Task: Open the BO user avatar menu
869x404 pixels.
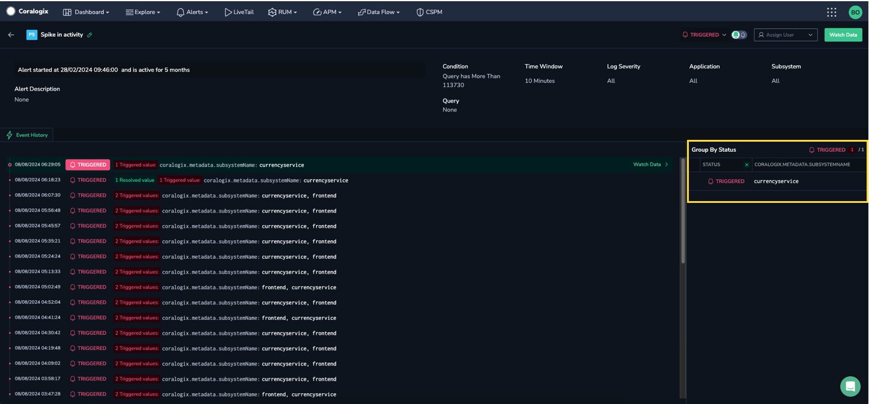Action: [855, 12]
